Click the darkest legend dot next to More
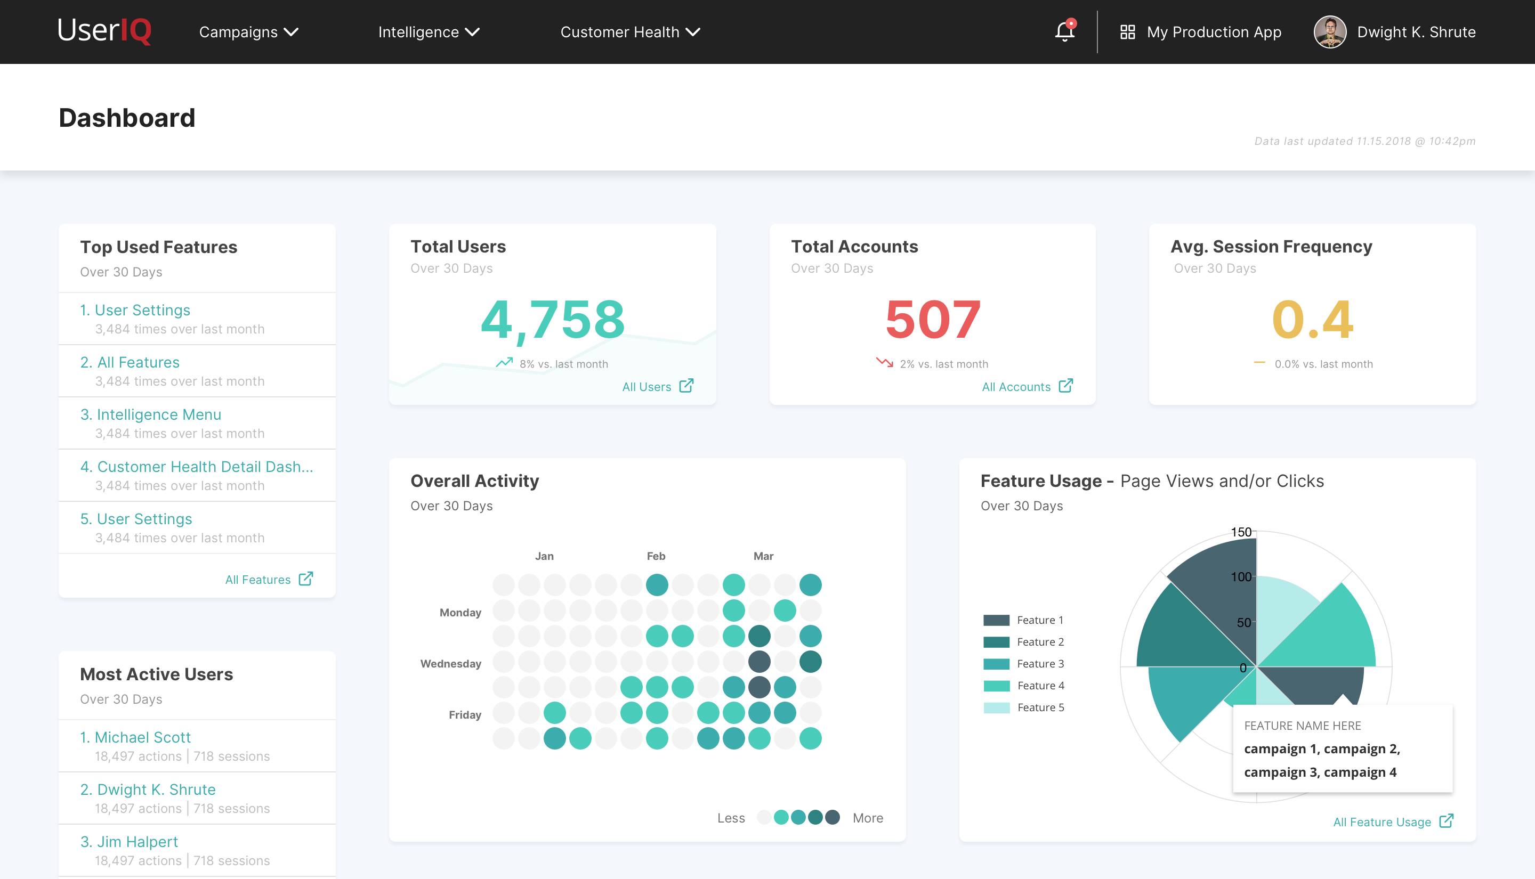1535x879 pixels. pyautogui.click(x=833, y=817)
